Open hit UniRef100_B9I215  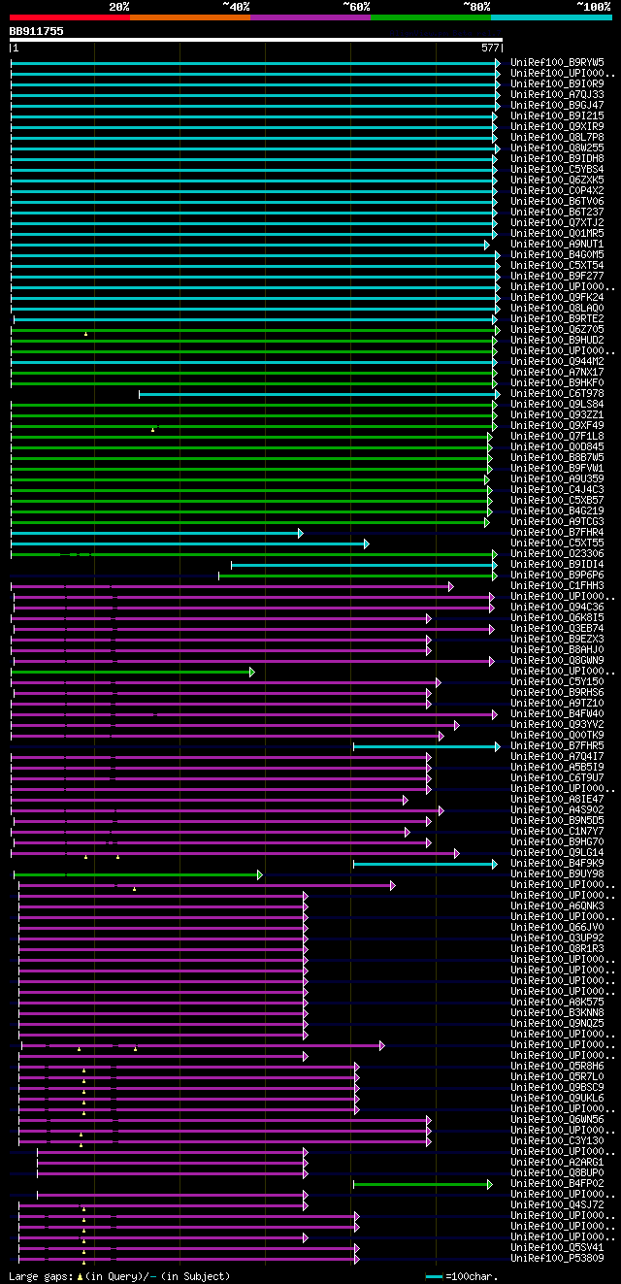coord(557,115)
